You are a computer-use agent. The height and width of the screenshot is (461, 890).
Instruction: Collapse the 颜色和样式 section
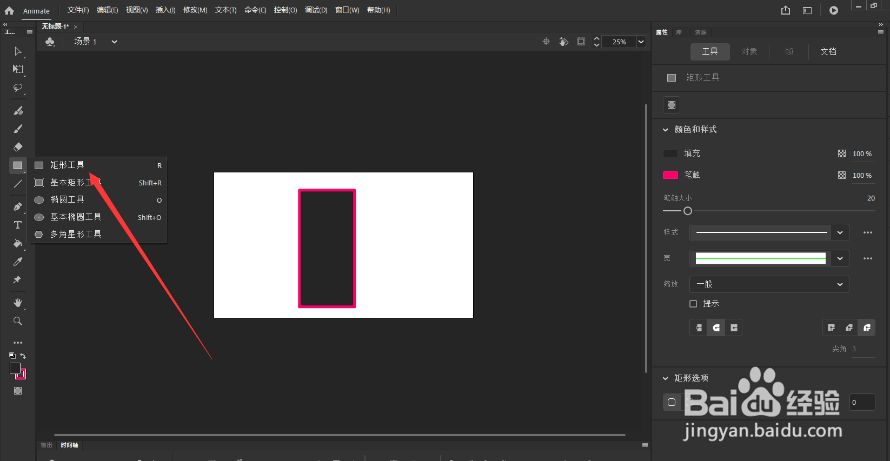pyautogui.click(x=666, y=130)
